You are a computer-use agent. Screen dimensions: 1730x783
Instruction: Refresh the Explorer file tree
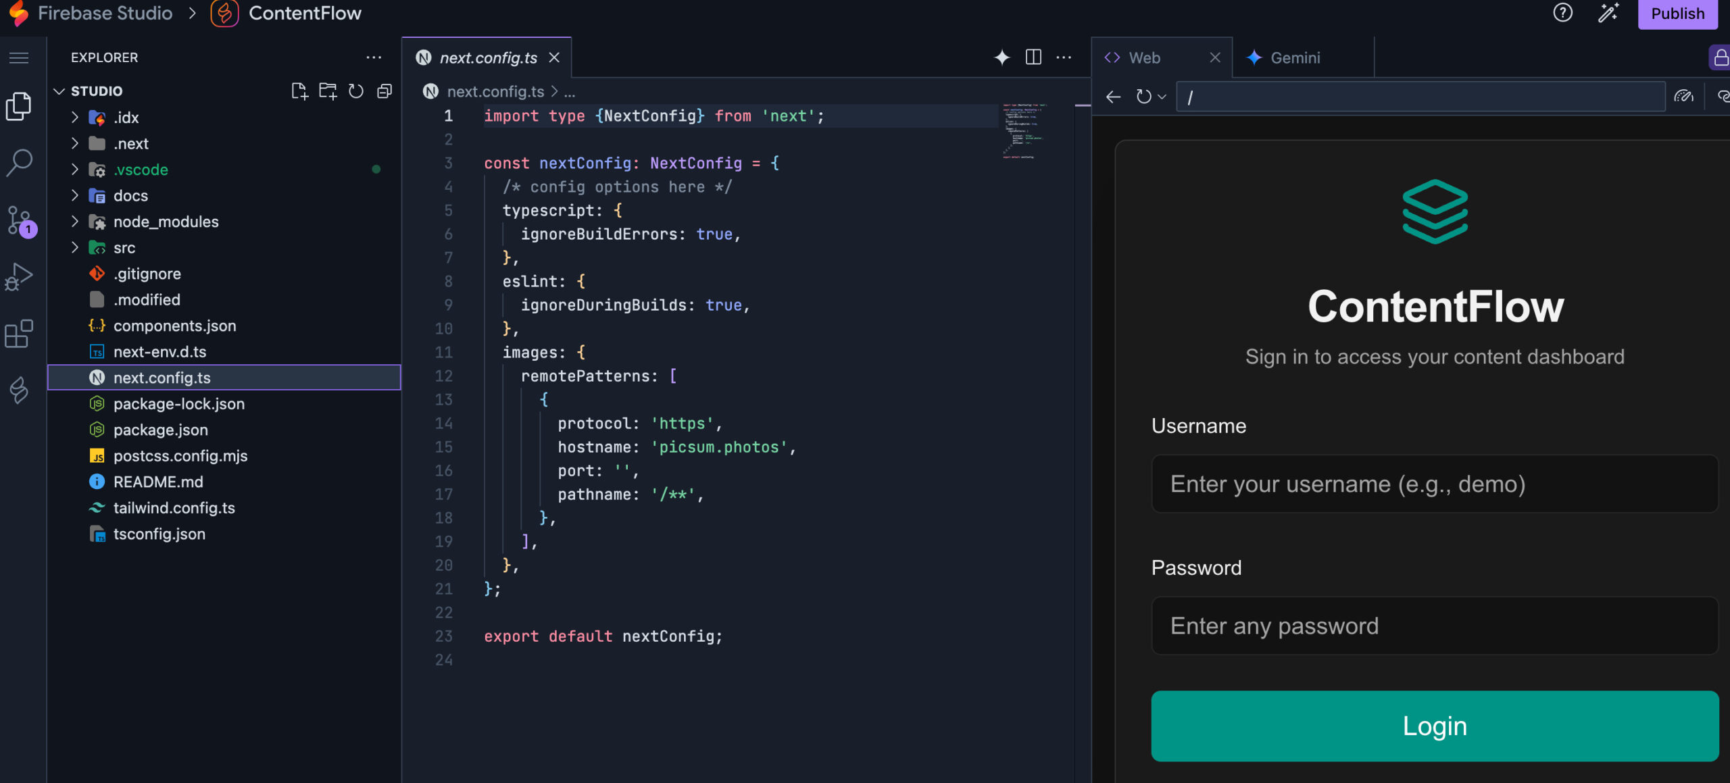[356, 91]
